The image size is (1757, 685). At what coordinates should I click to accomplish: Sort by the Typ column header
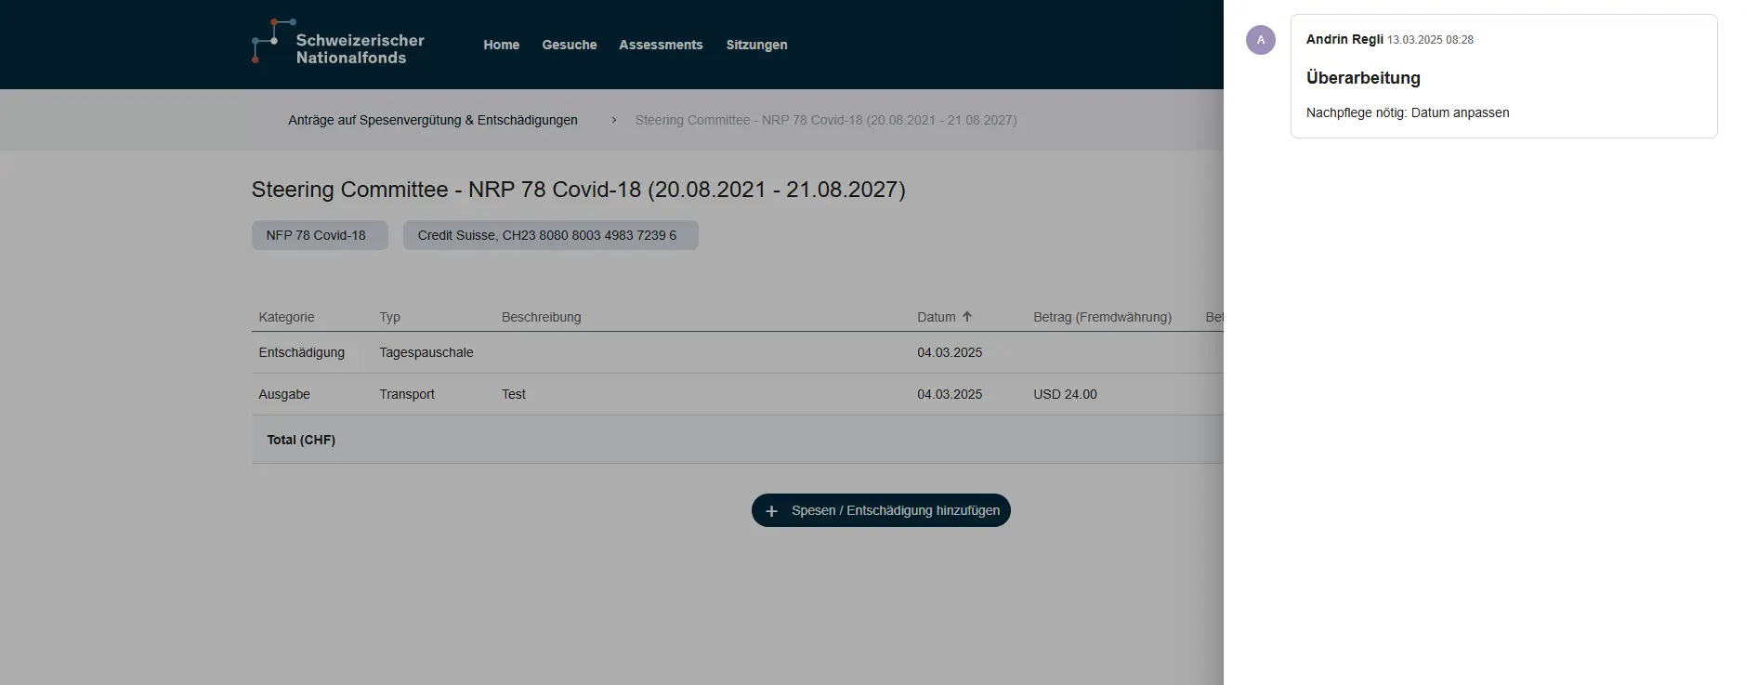[389, 317]
